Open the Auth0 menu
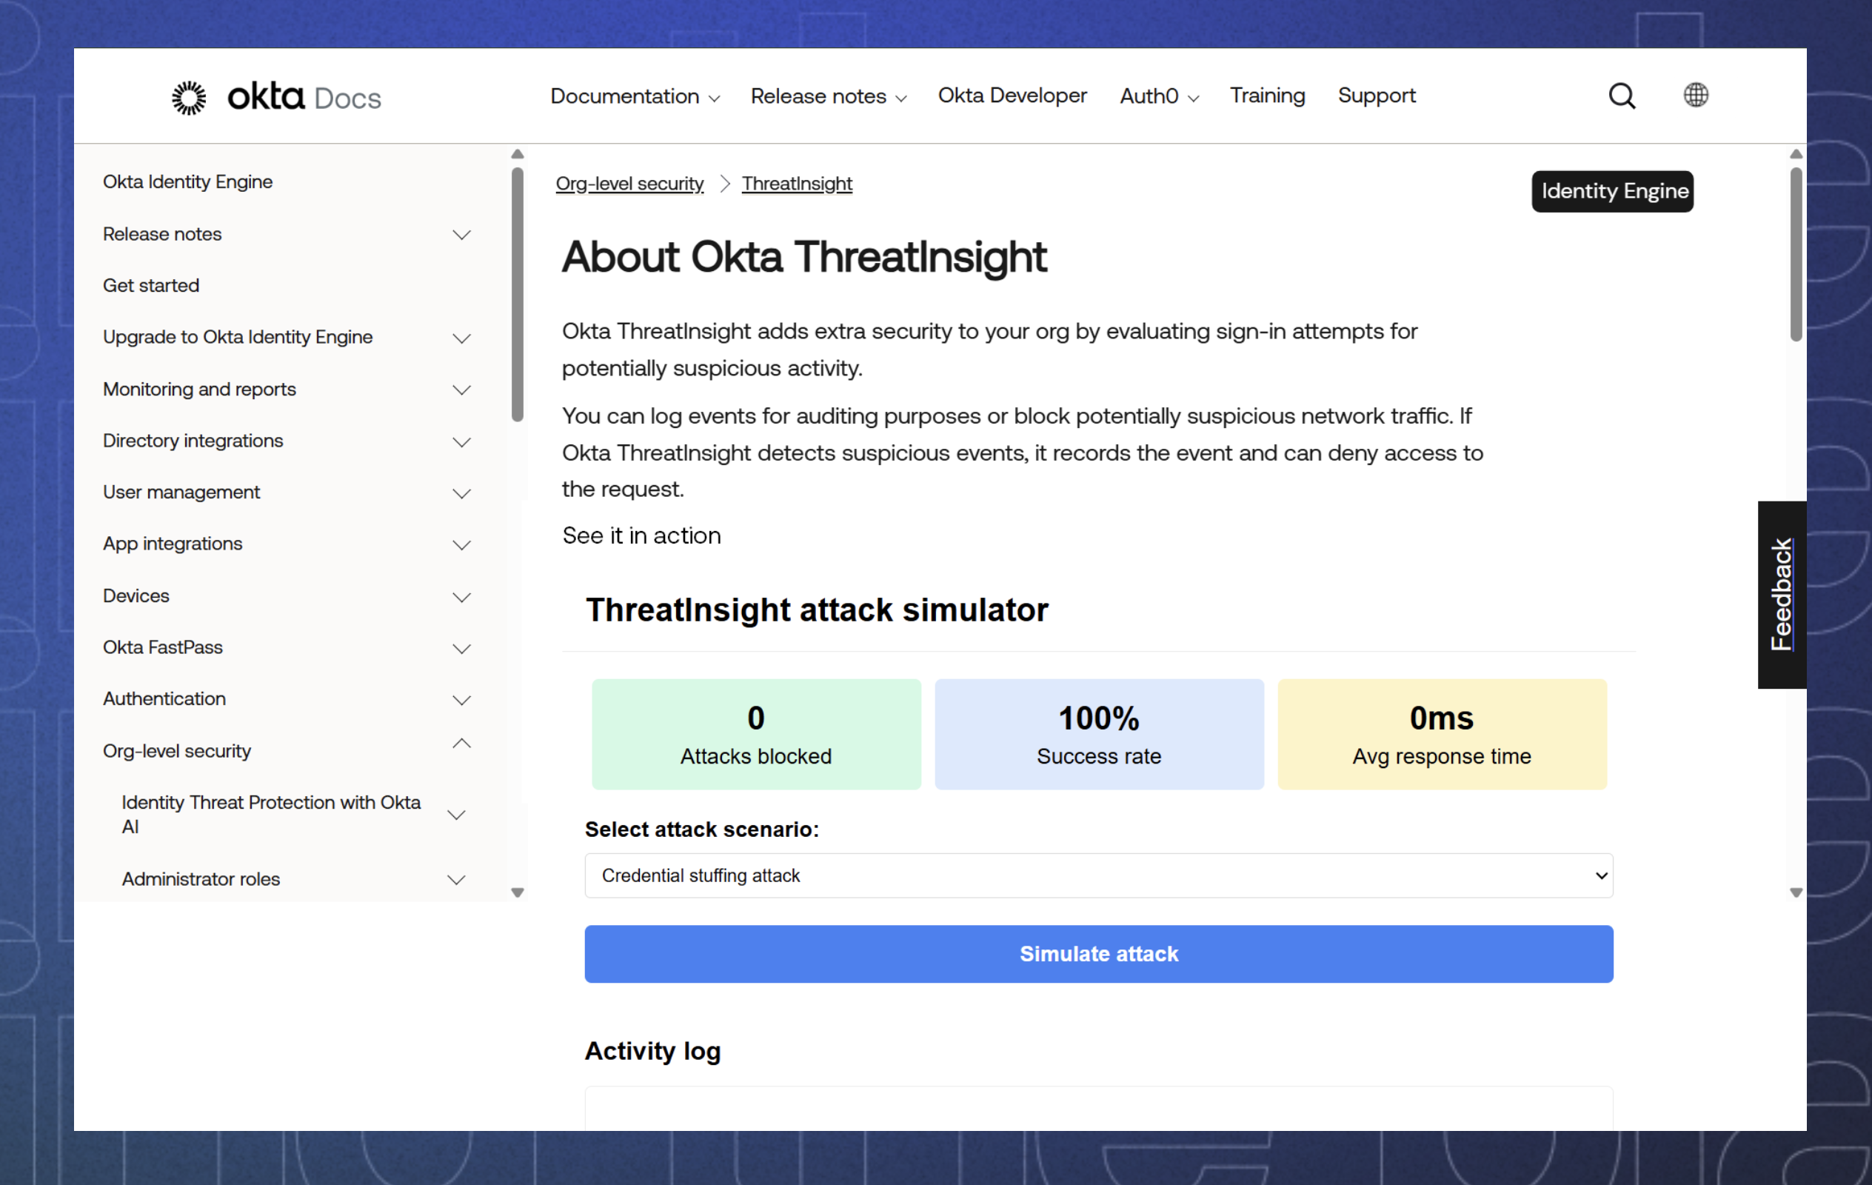Image resolution: width=1872 pixels, height=1185 pixels. pyautogui.click(x=1158, y=96)
